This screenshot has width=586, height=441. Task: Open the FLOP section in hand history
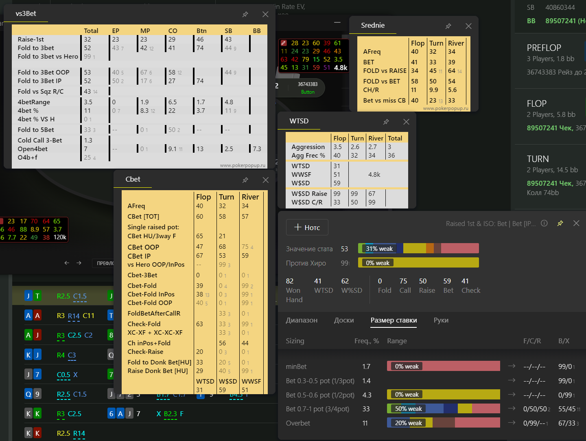536,103
